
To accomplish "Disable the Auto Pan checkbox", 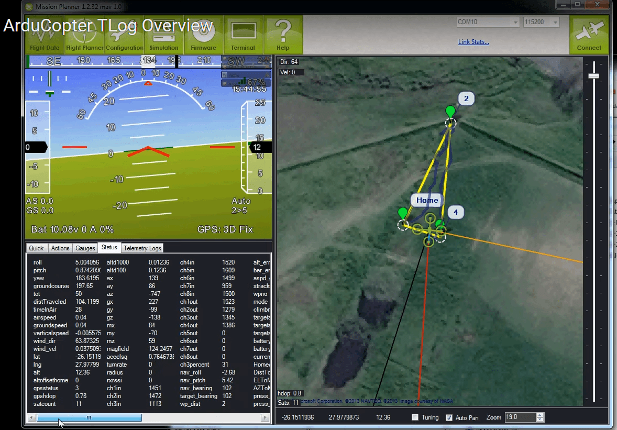I will pos(449,417).
